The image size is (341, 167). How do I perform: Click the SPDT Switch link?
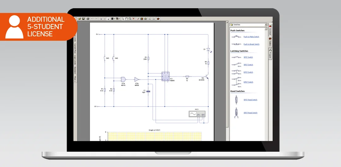tap(248, 65)
